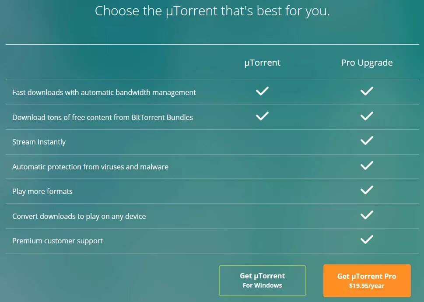
Task: Click the Play more formats label
Action: pos(42,191)
